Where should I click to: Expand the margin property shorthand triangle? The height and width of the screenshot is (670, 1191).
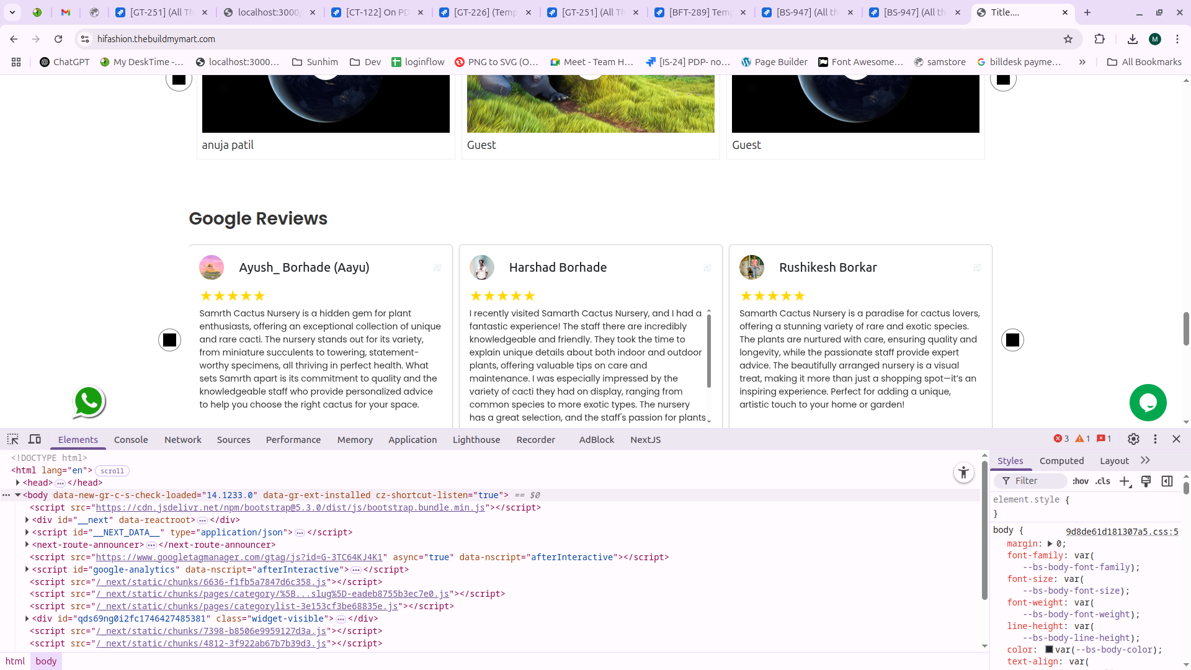pyautogui.click(x=1050, y=543)
